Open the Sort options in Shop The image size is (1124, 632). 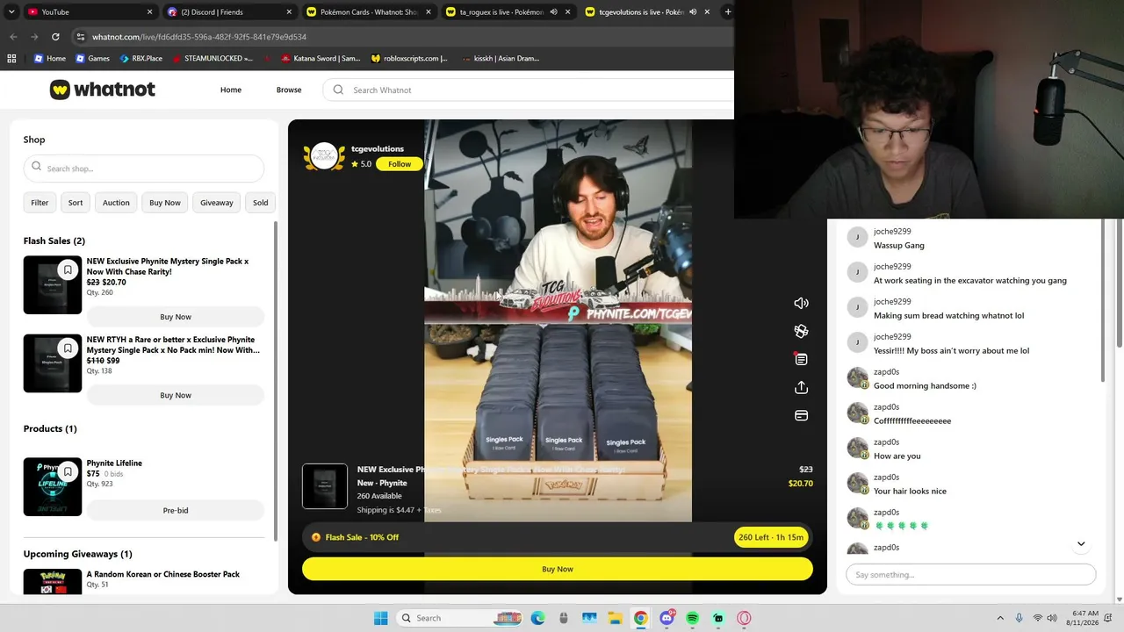[76, 203]
